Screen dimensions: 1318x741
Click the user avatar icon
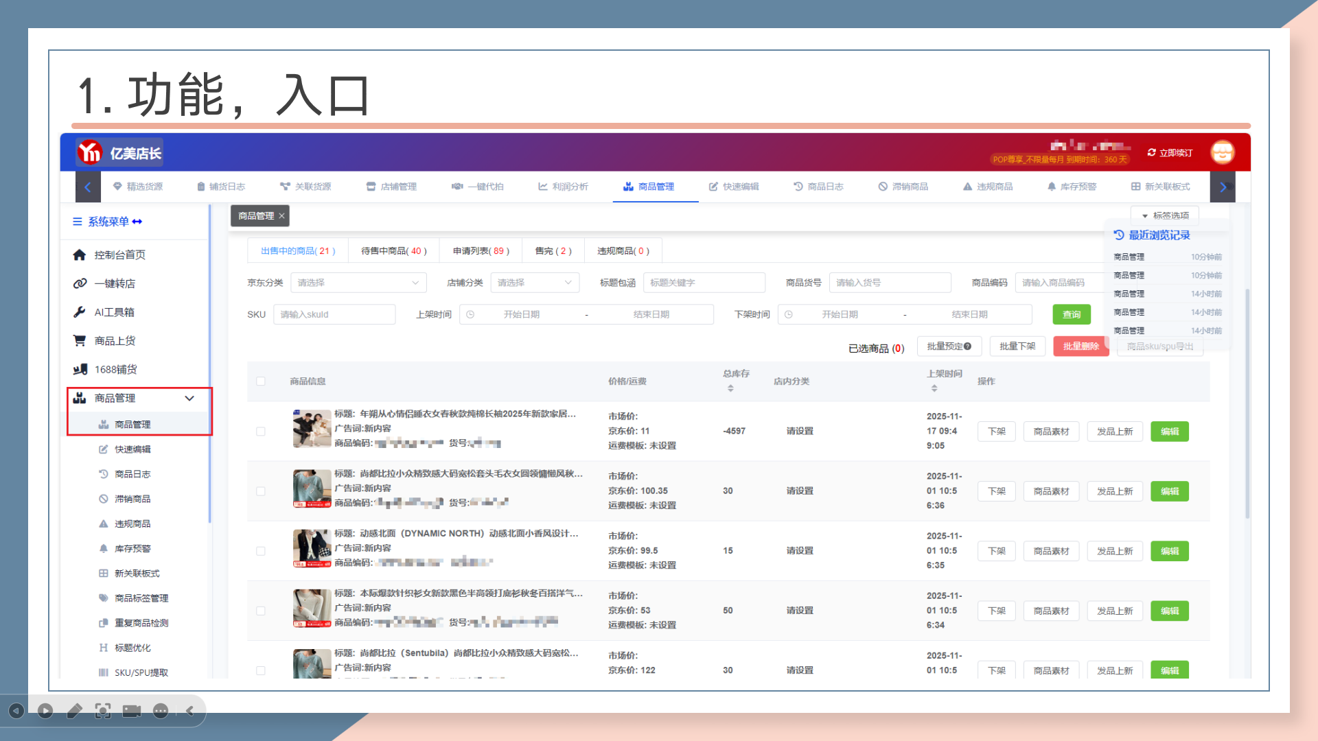point(1222,152)
